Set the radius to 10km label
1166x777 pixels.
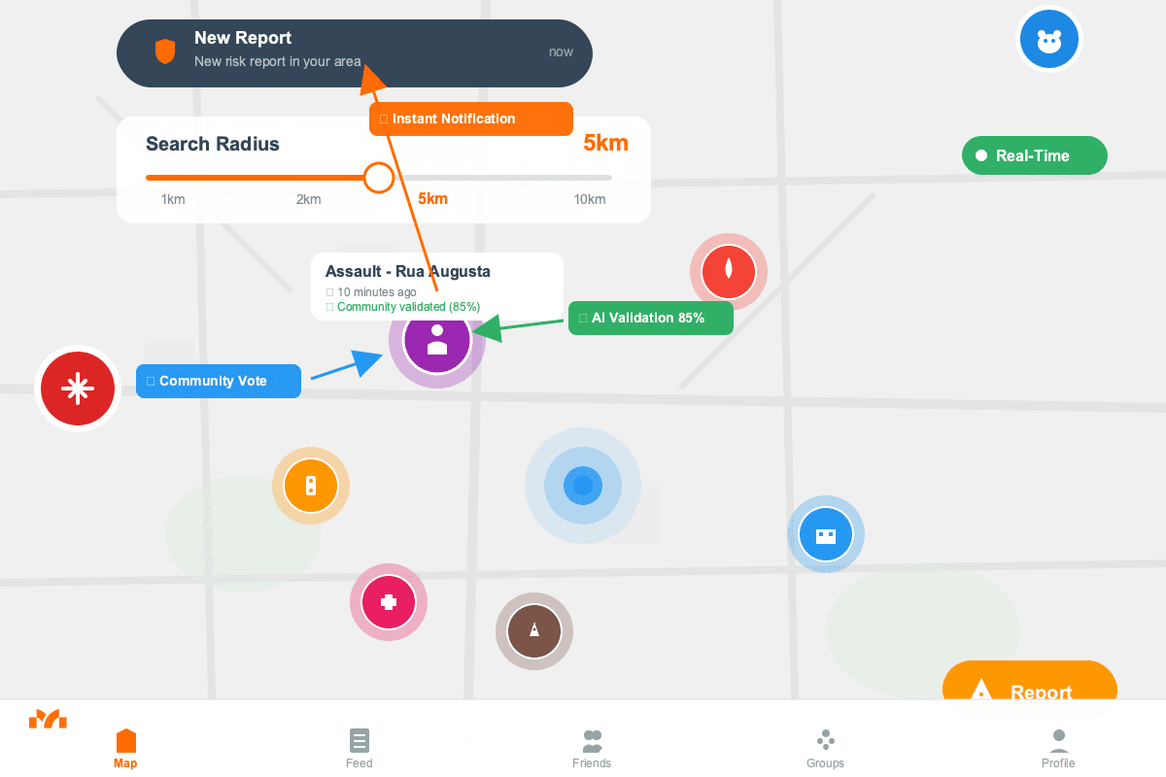[590, 200]
